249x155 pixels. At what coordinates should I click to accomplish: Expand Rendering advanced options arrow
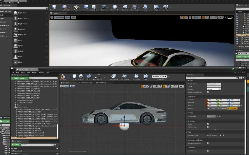coord(215,129)
